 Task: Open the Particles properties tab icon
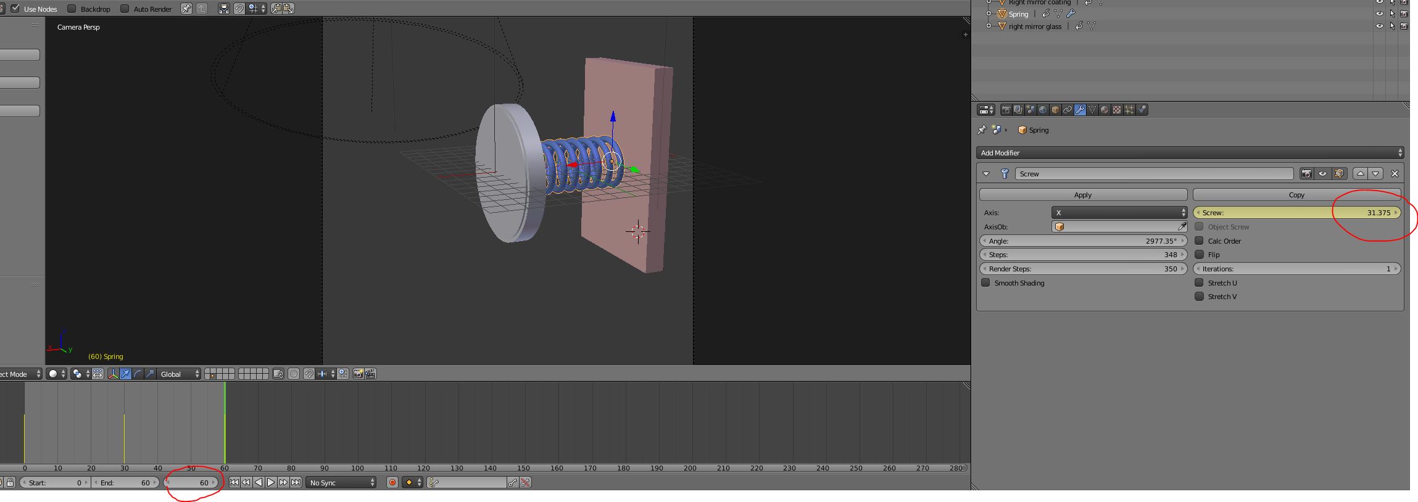click(1129, 110)
